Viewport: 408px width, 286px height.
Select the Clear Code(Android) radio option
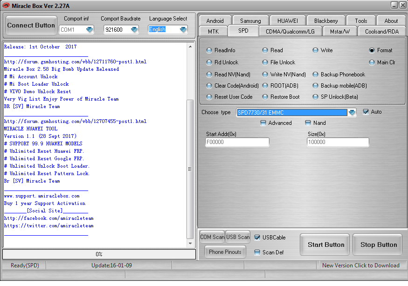pos(209,86)
